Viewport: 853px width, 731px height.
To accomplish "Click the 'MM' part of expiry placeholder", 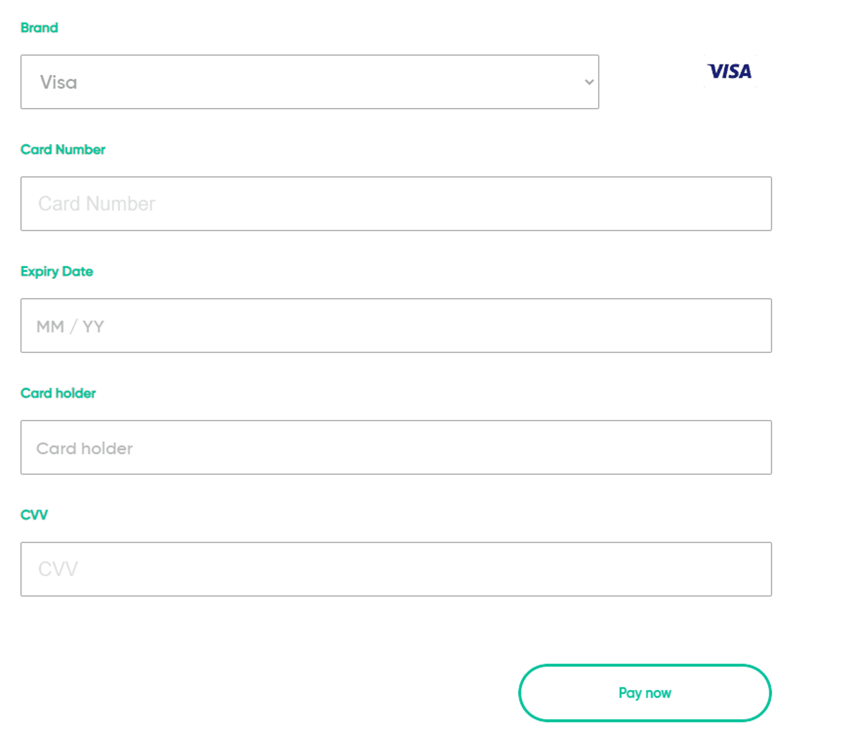I will coord(50,327).
